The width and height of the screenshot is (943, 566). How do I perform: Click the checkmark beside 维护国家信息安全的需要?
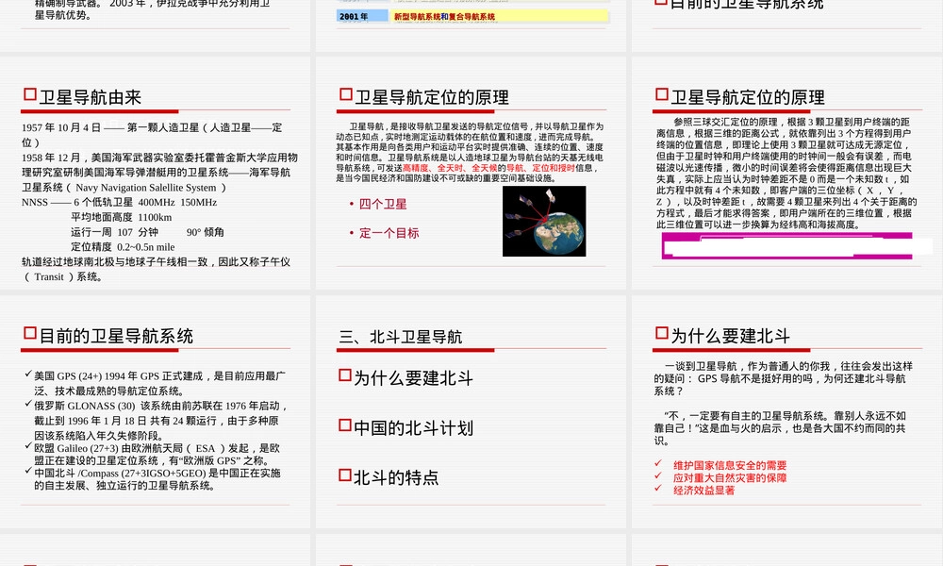pyautogui.click(x=658, y=463)
